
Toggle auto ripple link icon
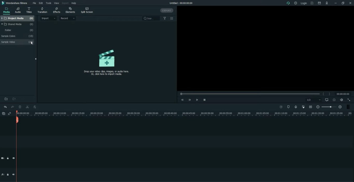point(10,113)
